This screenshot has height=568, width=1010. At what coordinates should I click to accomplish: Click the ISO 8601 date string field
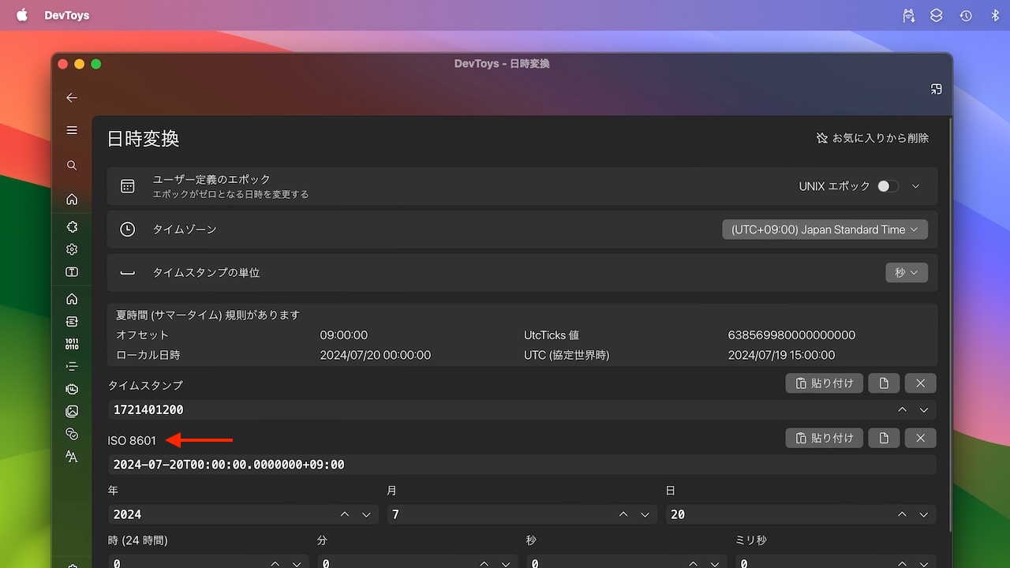(522, 465)
